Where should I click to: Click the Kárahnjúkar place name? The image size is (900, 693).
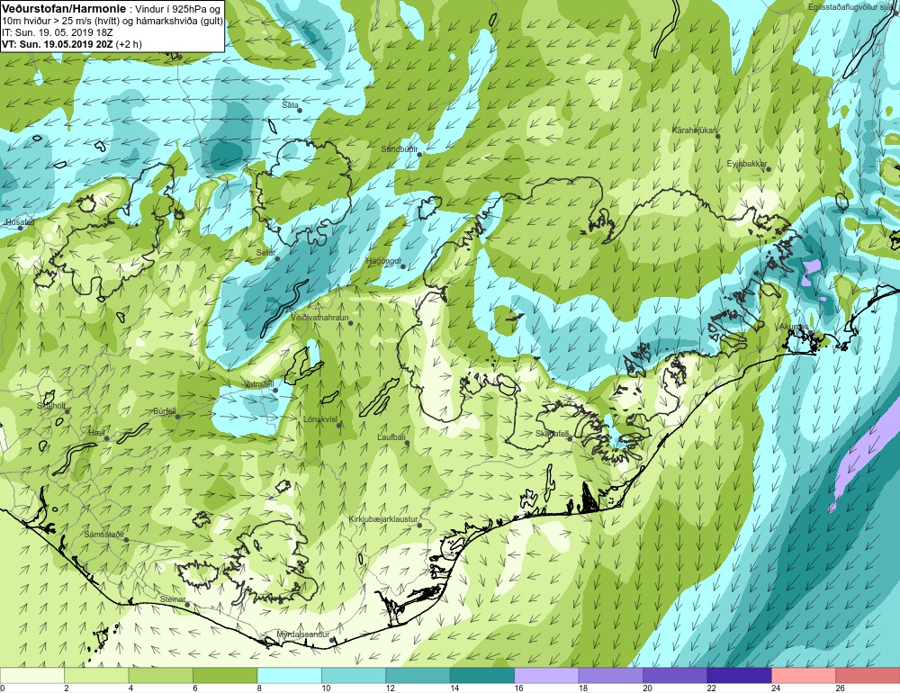pos(695,130)
